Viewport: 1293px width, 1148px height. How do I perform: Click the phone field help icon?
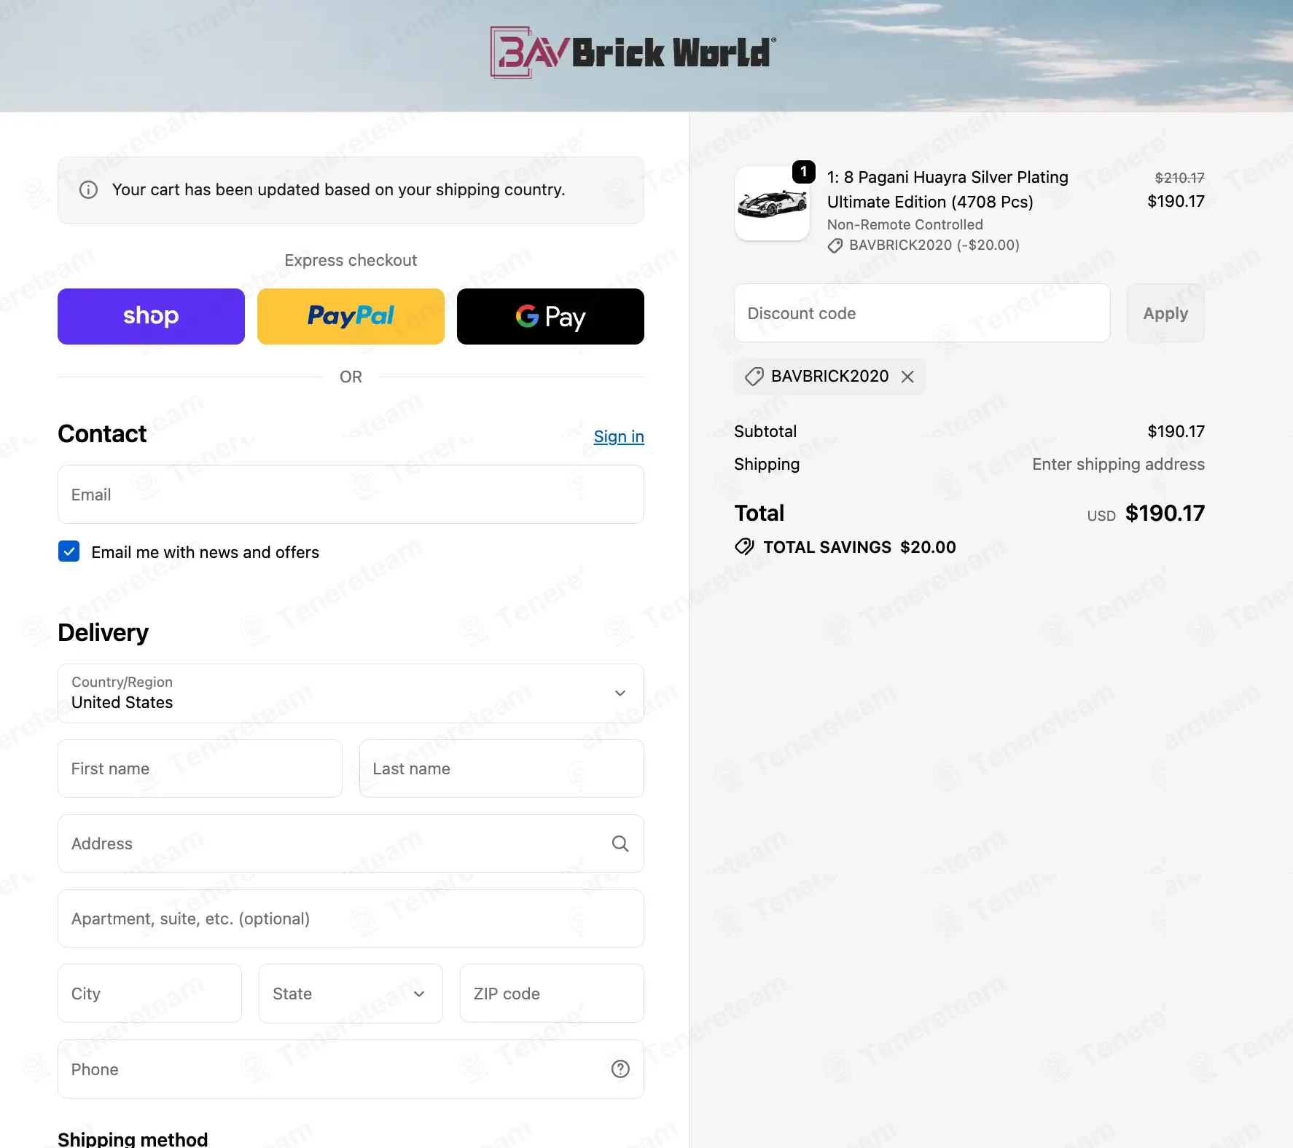tap(620, 1069)
